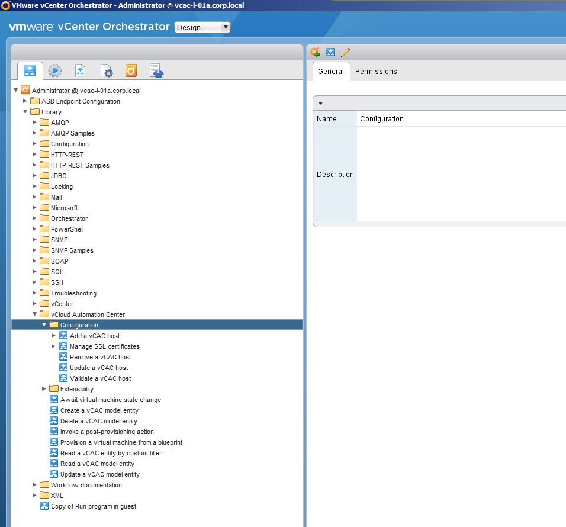
Task: Click the Update a vCAC model entity icon
Action: click(x=54, y=474)
